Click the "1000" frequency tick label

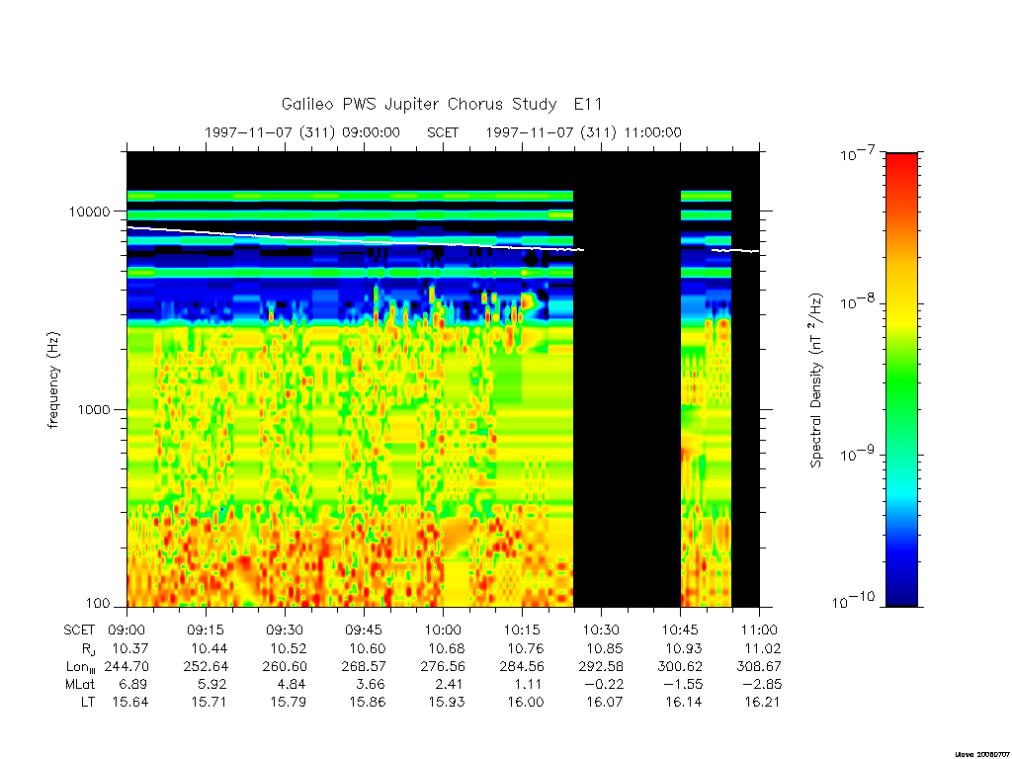[x=94, y=409]
